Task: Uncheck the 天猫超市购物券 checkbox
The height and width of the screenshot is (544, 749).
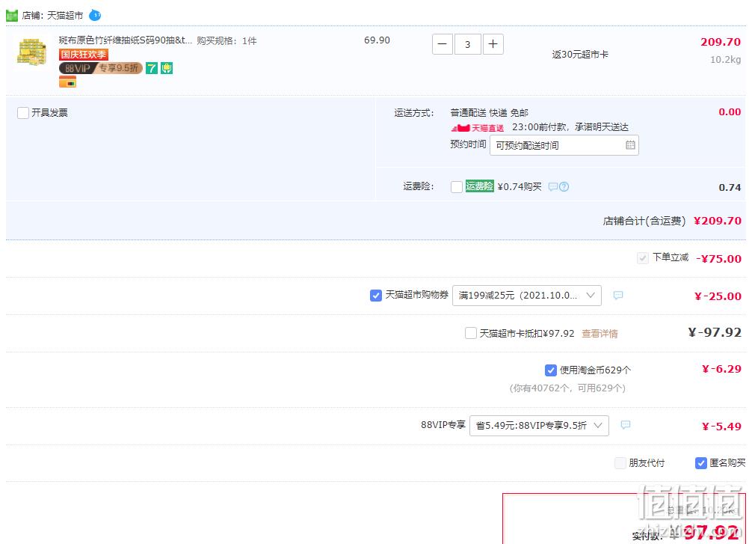Action: click(x=376, y=296)
